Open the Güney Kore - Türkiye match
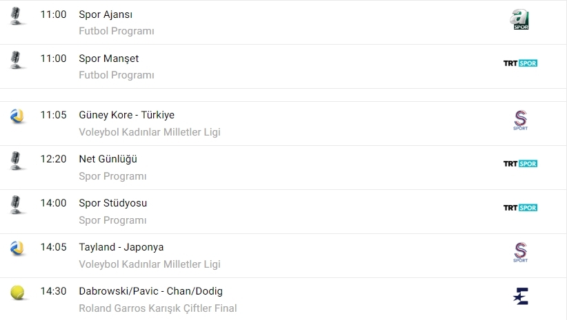567x320 pixels. coord(127,115)
